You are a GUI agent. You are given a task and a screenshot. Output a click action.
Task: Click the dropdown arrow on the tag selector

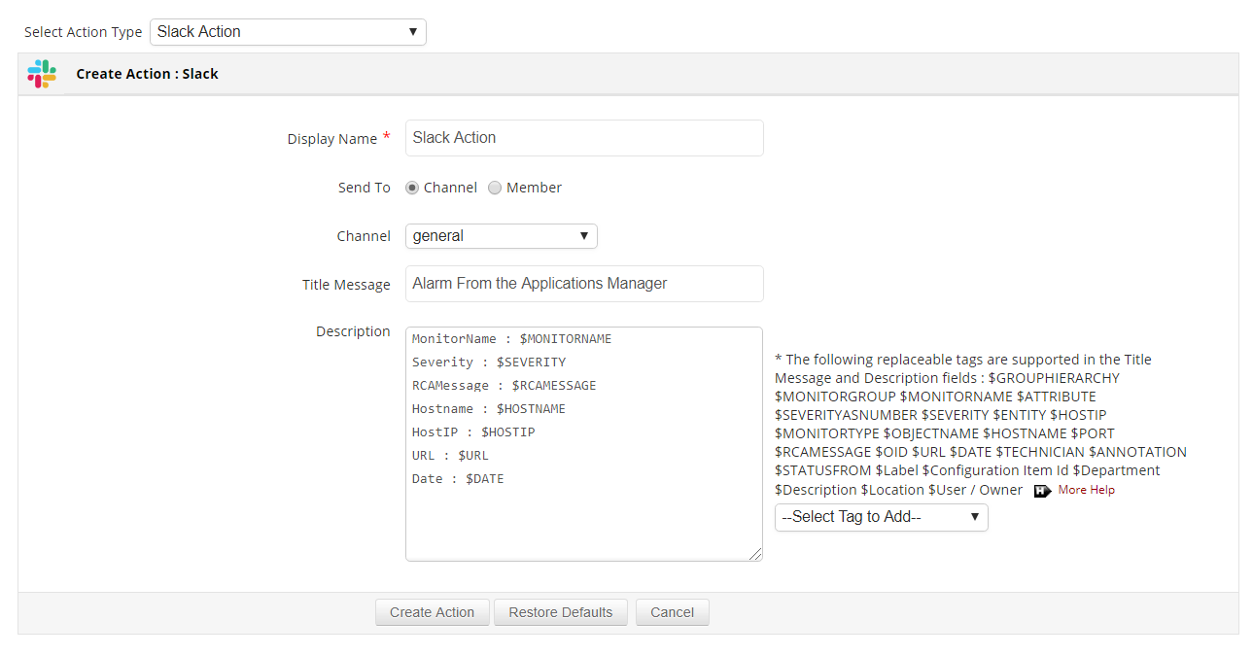tap(975, 517)
